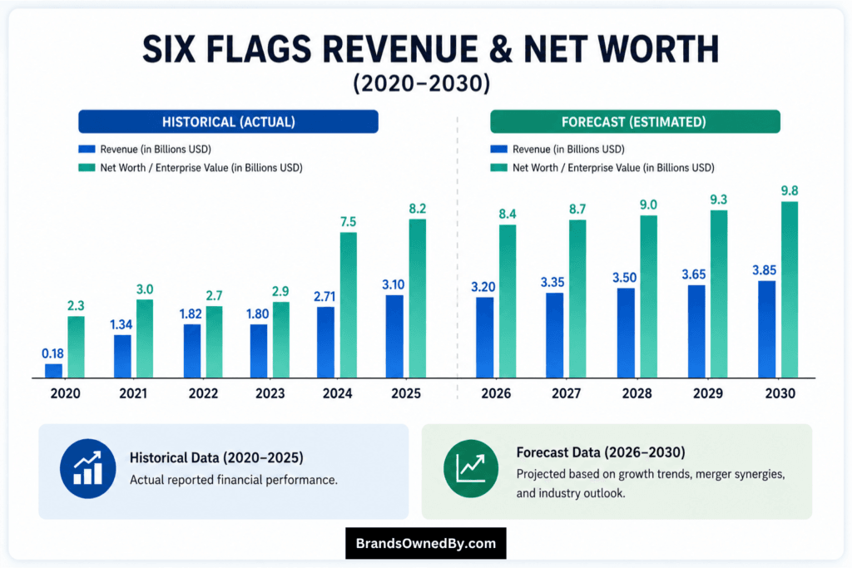852x568 pixels.
Task: Click the 2024 revenue bar labeled 2.71
Action: click(x=325, y=343)
